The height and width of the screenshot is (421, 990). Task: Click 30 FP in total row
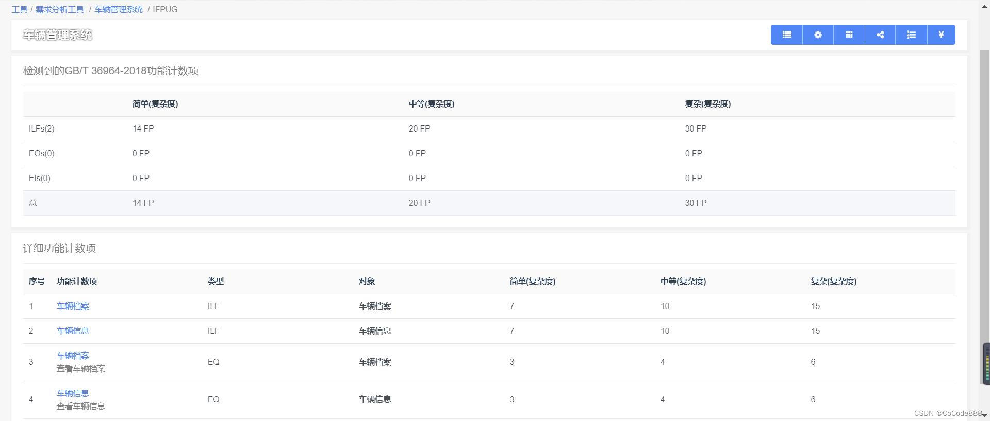696,203
